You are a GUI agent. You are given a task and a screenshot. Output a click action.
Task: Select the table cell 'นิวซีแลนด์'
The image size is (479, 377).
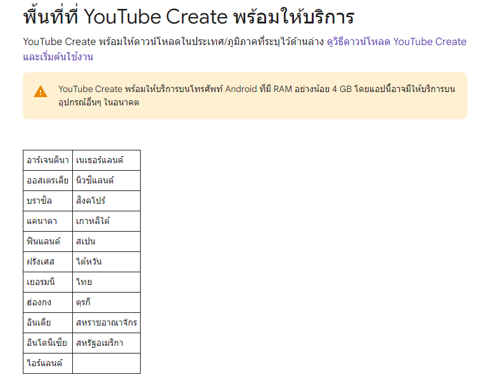(x=106, y=180)
